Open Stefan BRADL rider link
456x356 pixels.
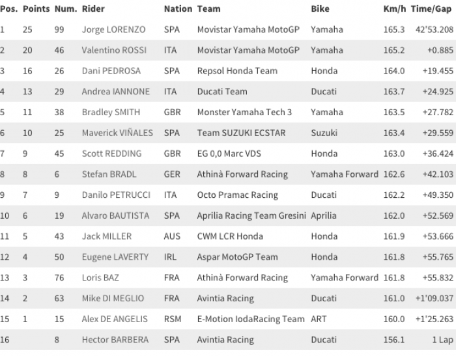tap(109, 174)
